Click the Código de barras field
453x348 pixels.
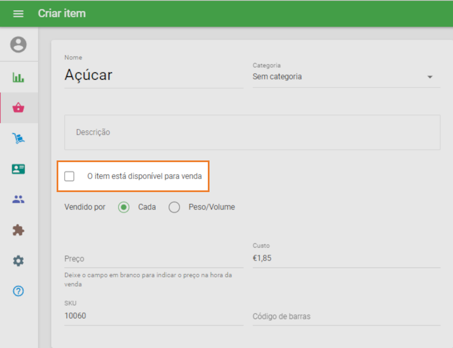click(345, 316)
